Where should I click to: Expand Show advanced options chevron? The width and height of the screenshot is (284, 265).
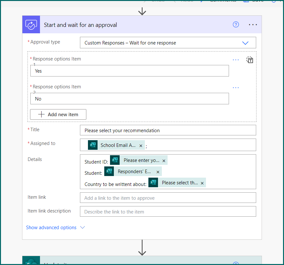pyautogui.click(x=83, y=228)
